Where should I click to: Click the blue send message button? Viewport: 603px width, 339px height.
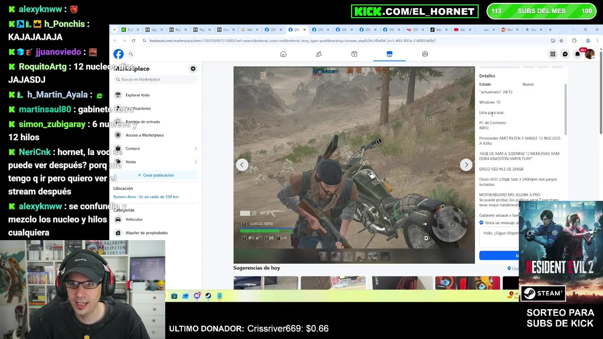499,256
